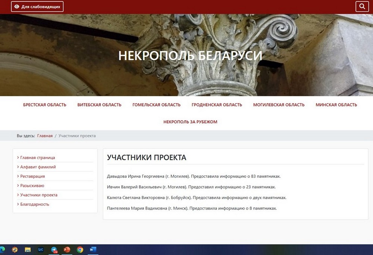
Task: Open the FastStone eye viewer in taskbar
Action: point(15,249)
